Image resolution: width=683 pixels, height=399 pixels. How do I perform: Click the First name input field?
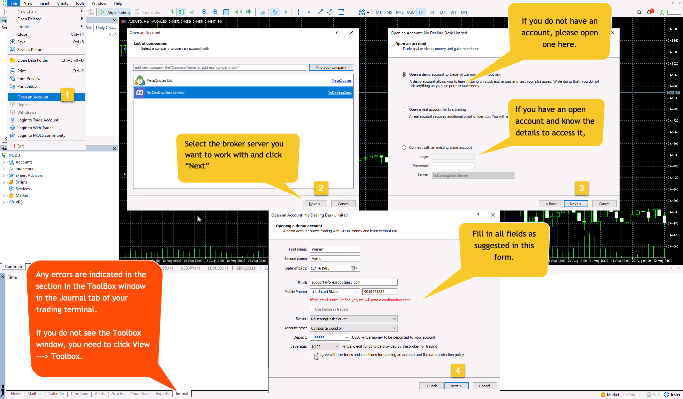(335, 249)
